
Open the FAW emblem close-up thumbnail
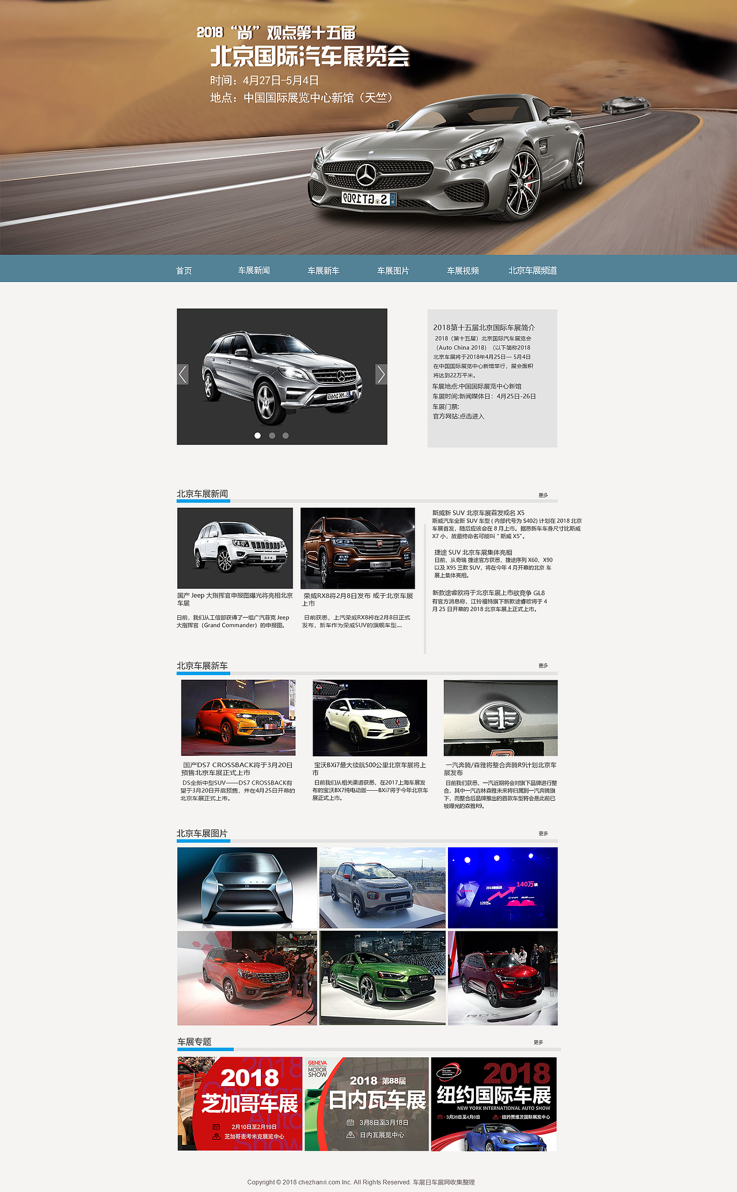click(x=500, y=718)
